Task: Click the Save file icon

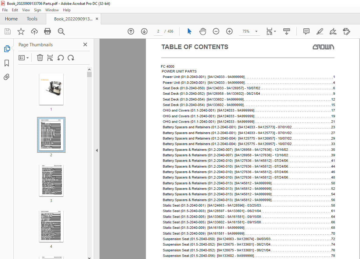Action: (x=8, y=31)
